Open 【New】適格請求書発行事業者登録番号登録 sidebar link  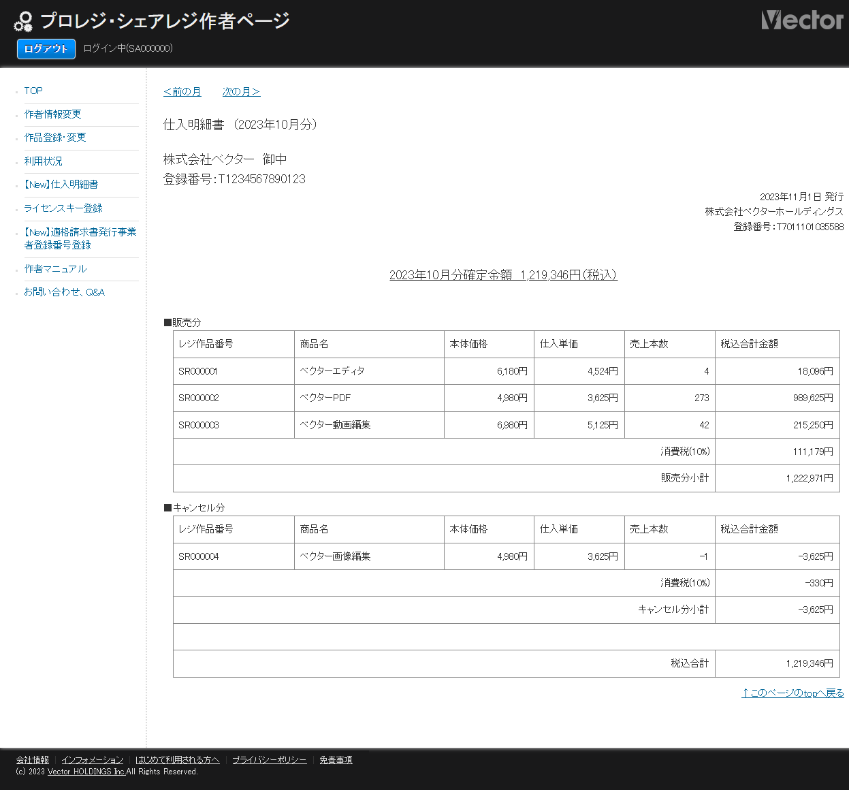80,238
